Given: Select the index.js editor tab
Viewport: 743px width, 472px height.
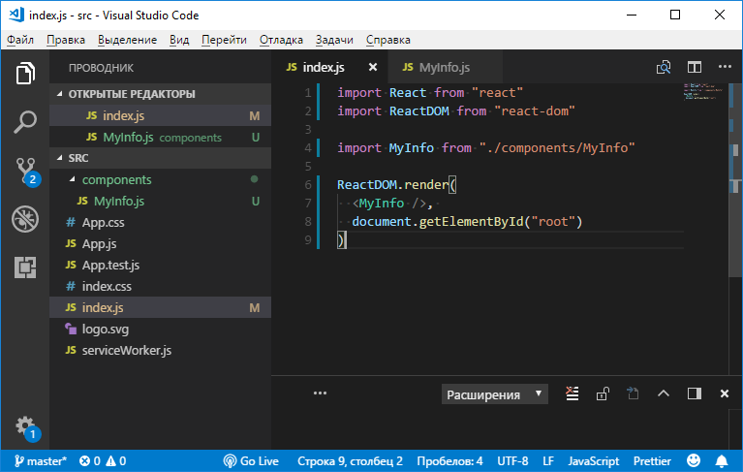Looking at the screenshot, I should tap(329, 67).
